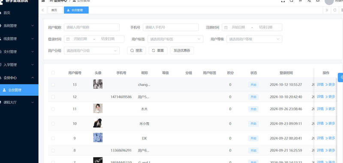Click phone number 14714609586
Image resolution: width=343 pixels, height=163 pixels.
[121, 97]
